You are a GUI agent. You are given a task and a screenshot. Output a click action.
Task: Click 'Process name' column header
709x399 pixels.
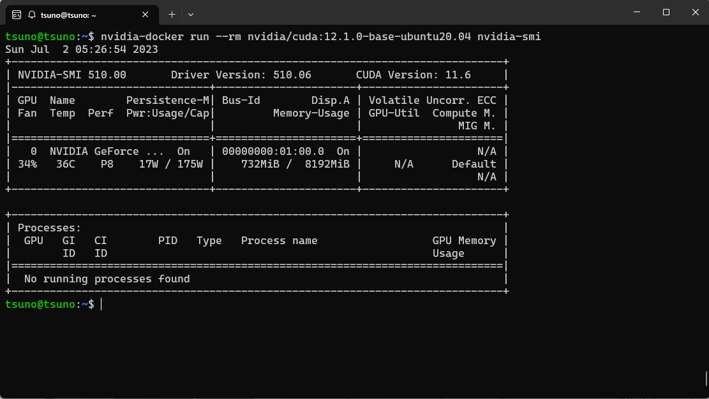coord(279,240)
